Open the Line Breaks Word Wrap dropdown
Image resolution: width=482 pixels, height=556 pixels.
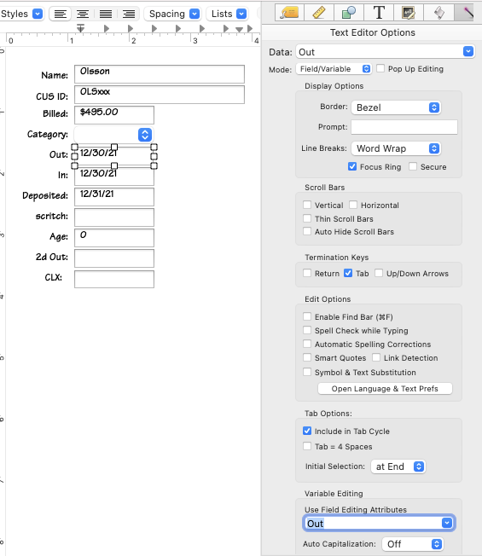(396, 148)
